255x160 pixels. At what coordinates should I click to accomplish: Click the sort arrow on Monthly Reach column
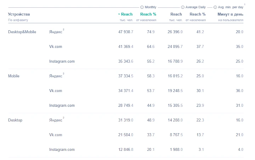(119, 14)
